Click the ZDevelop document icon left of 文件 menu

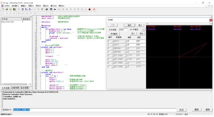pos(2,6)
